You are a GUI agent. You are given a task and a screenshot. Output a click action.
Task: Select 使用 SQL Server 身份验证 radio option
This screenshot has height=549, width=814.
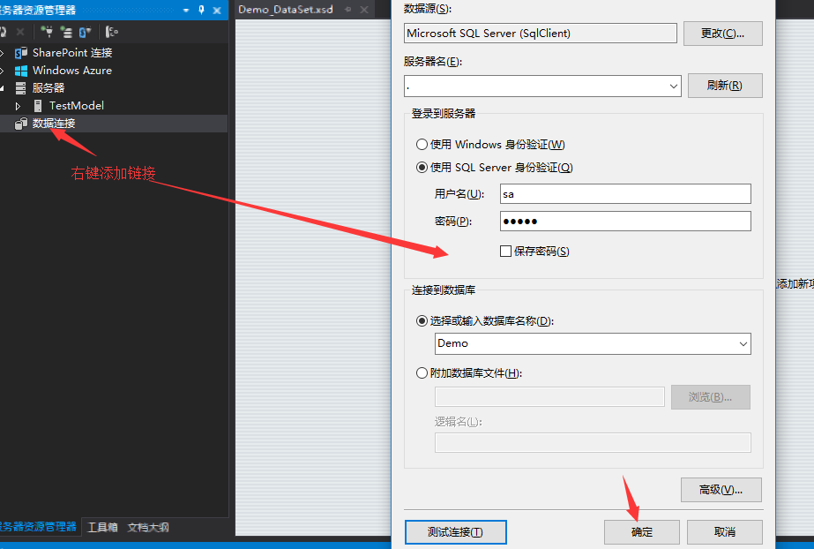point(422,167)
